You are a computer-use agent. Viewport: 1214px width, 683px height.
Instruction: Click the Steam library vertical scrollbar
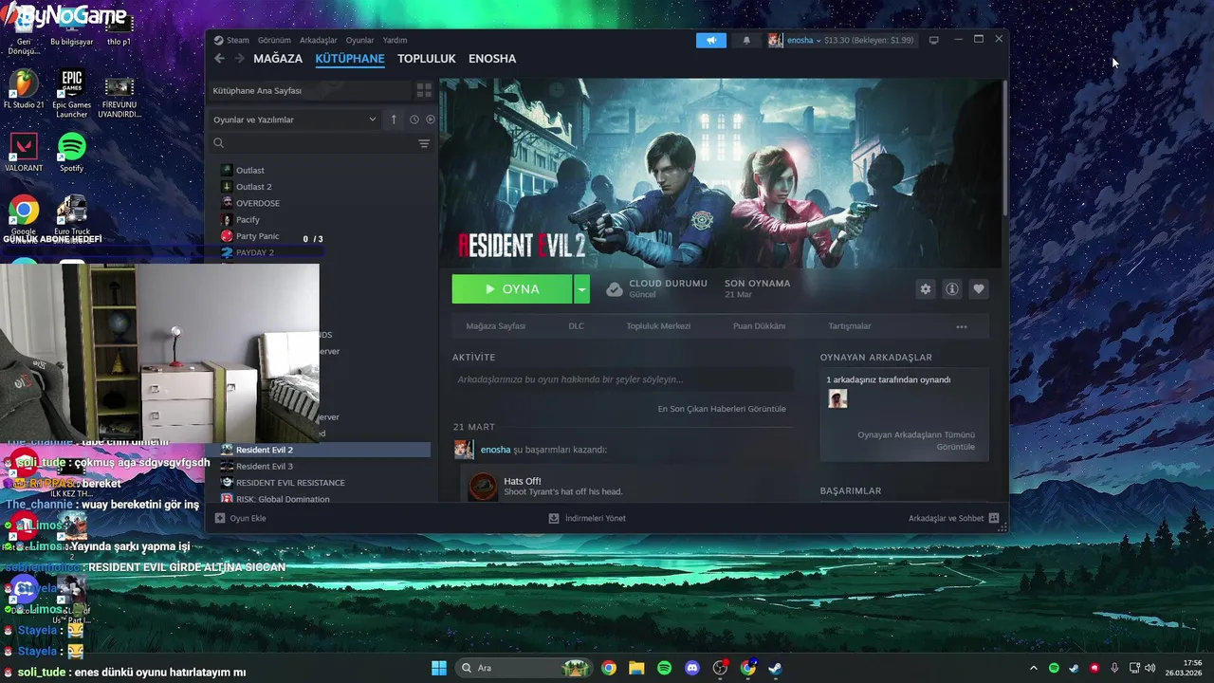click(x=1004, y=147)
